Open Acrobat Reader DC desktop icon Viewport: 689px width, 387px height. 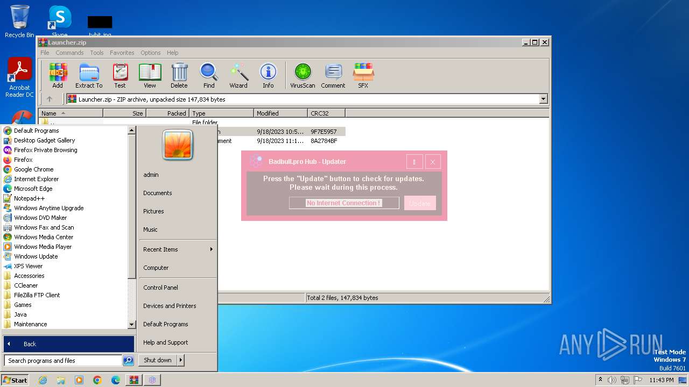click(19, 78)
